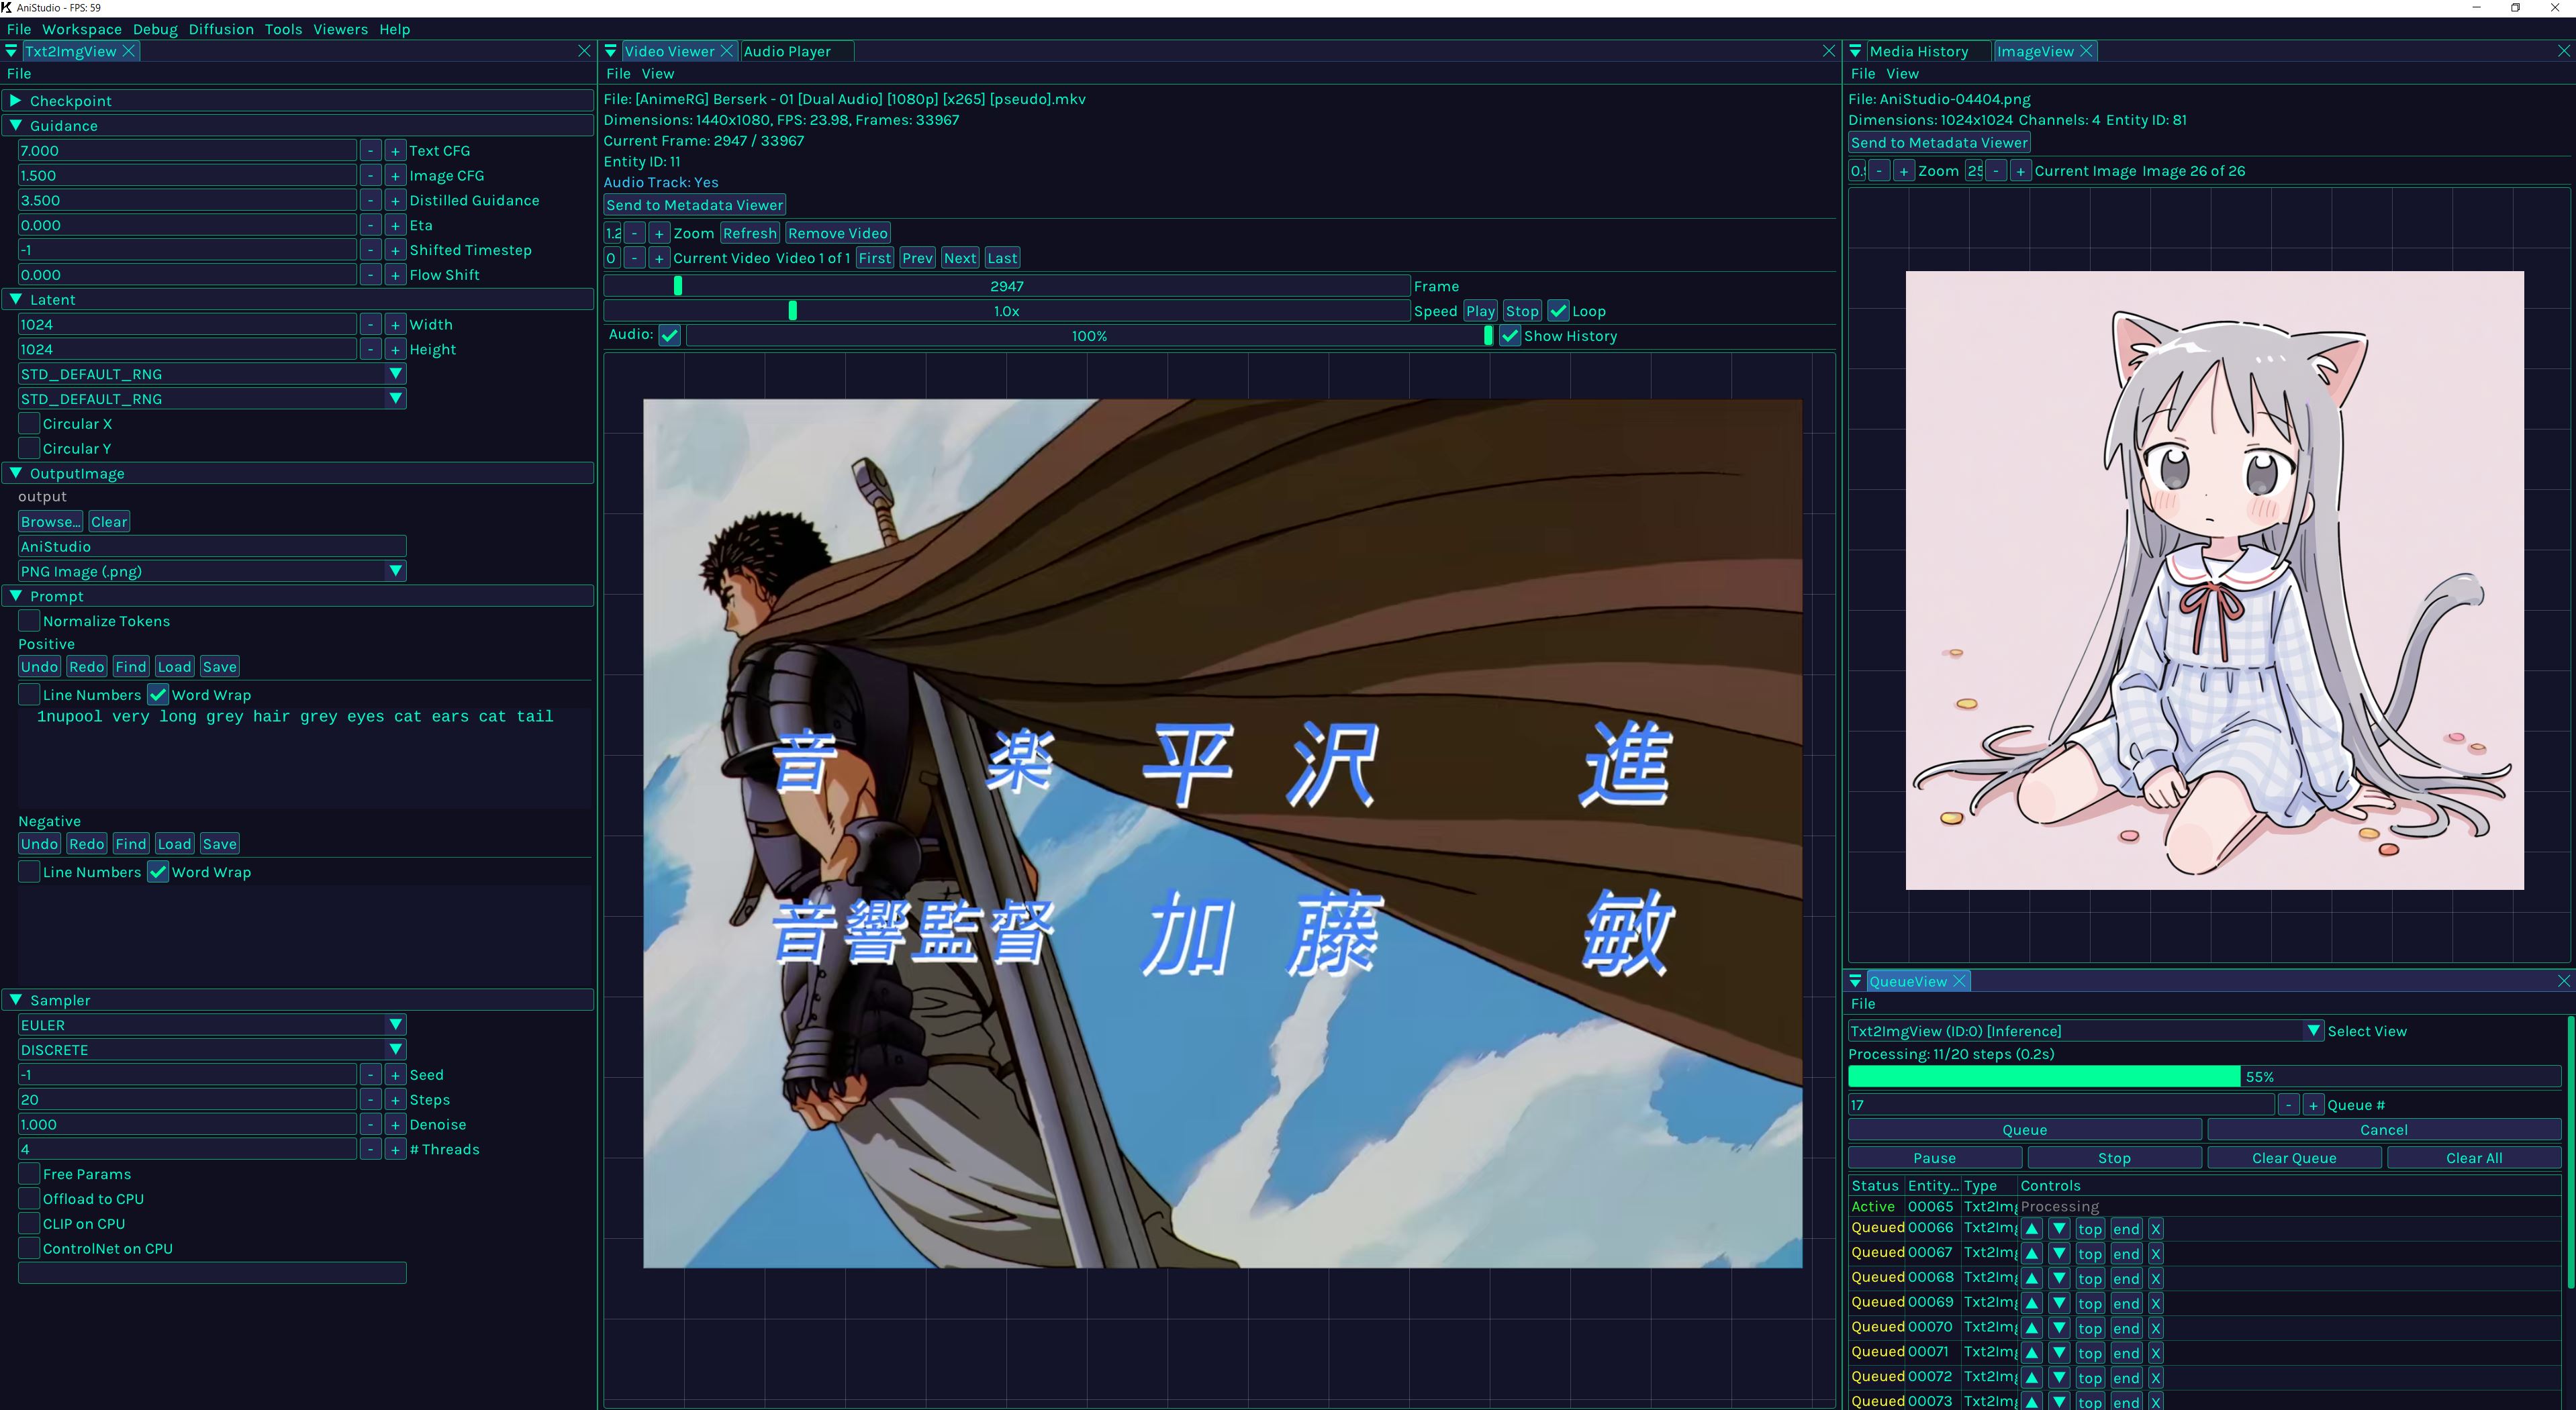Click the Remove Video button
This screenshot has height=1410, width=2576.
[x=838, y=234]
